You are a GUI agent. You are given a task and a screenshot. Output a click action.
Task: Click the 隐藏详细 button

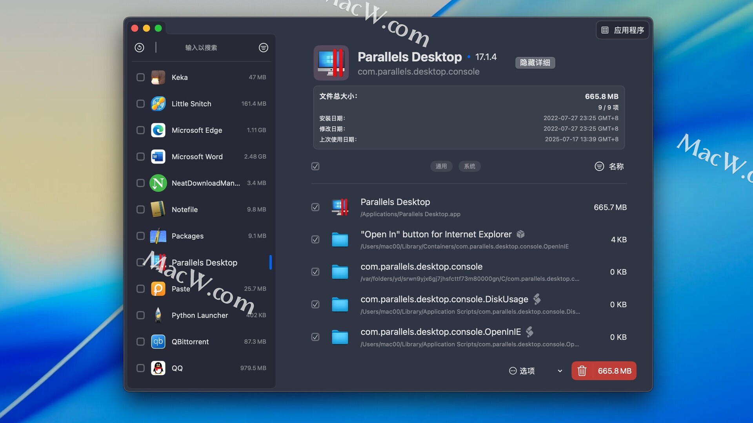click(x=535, y=63)
